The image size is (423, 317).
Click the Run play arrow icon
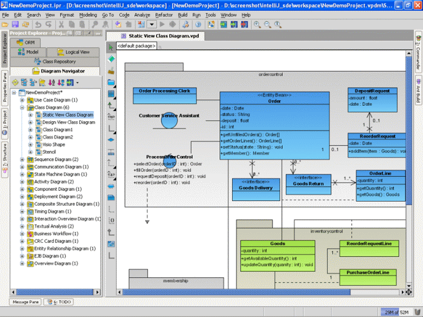click(x=162, y=25)
